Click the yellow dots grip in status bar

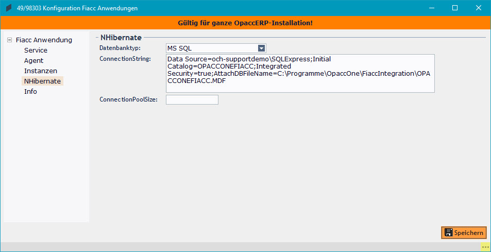point(485,247)
